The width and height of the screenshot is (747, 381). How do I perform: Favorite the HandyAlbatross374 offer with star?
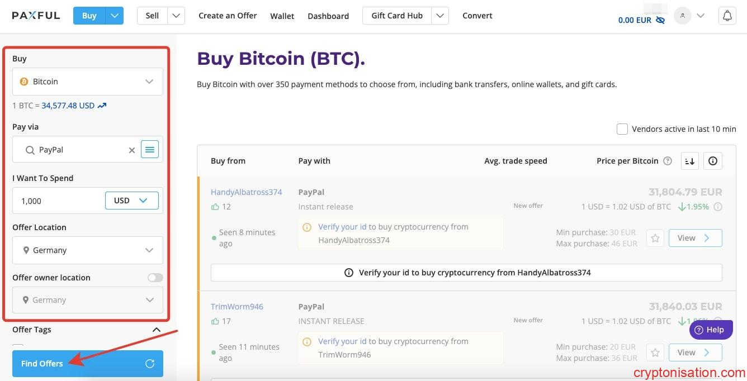click(655, 238)
